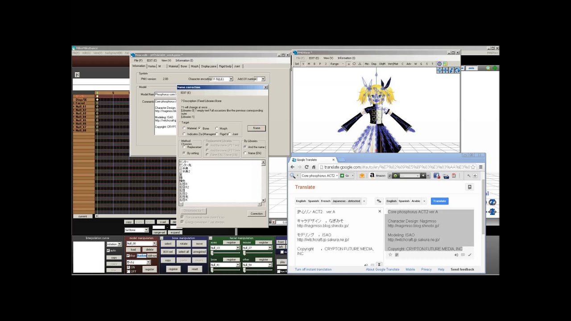Select the Material target radio button

click(x=184, y=128)
